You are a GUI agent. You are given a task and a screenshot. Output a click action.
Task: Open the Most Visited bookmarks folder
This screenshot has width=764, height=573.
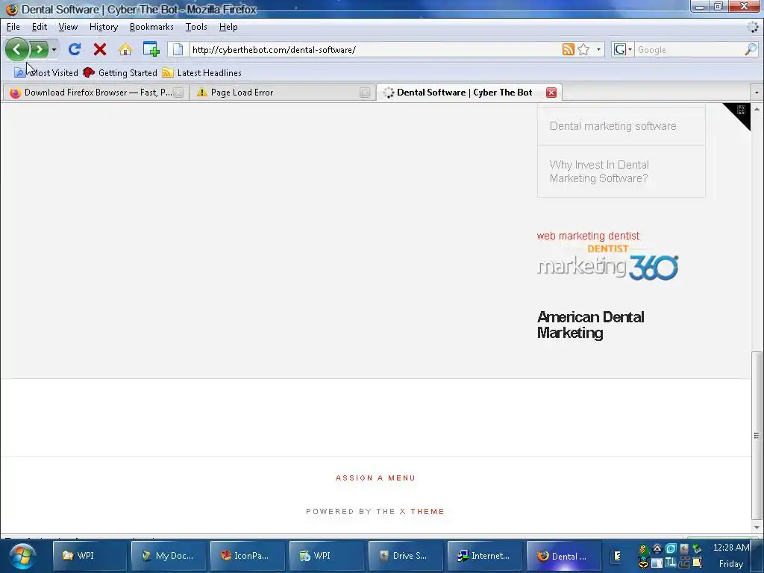coord(46,72)
